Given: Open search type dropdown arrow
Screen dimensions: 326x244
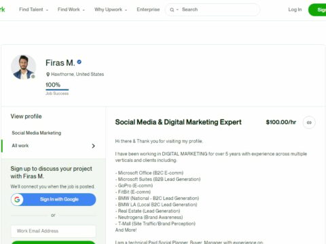Looking at the screenshot, I should point(177,9).
